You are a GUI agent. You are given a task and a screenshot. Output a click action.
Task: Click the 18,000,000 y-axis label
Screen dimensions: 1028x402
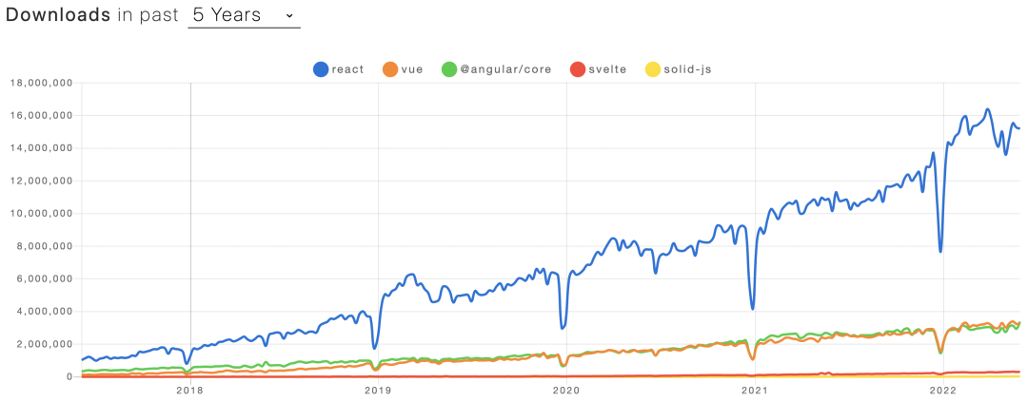tap(42, 83)
